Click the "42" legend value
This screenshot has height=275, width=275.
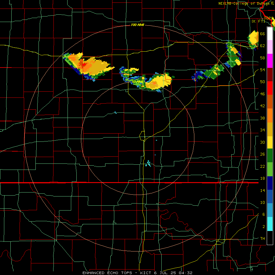tap(262, 106)
